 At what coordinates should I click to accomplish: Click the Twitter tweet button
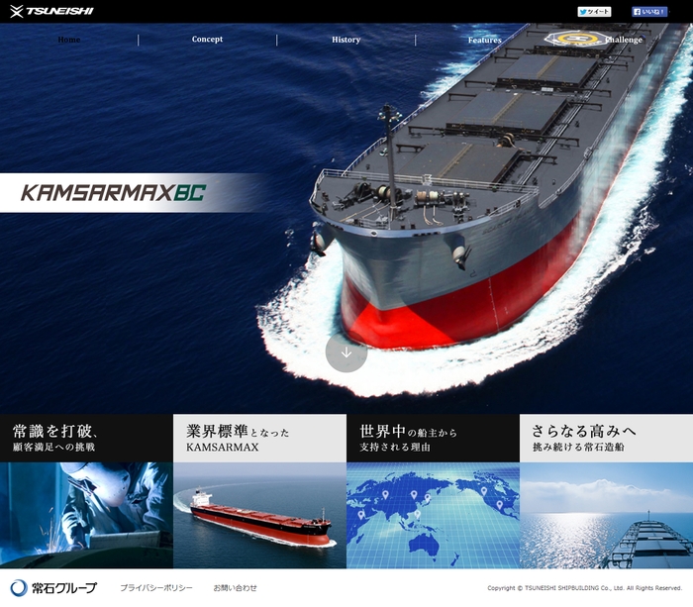594,12
